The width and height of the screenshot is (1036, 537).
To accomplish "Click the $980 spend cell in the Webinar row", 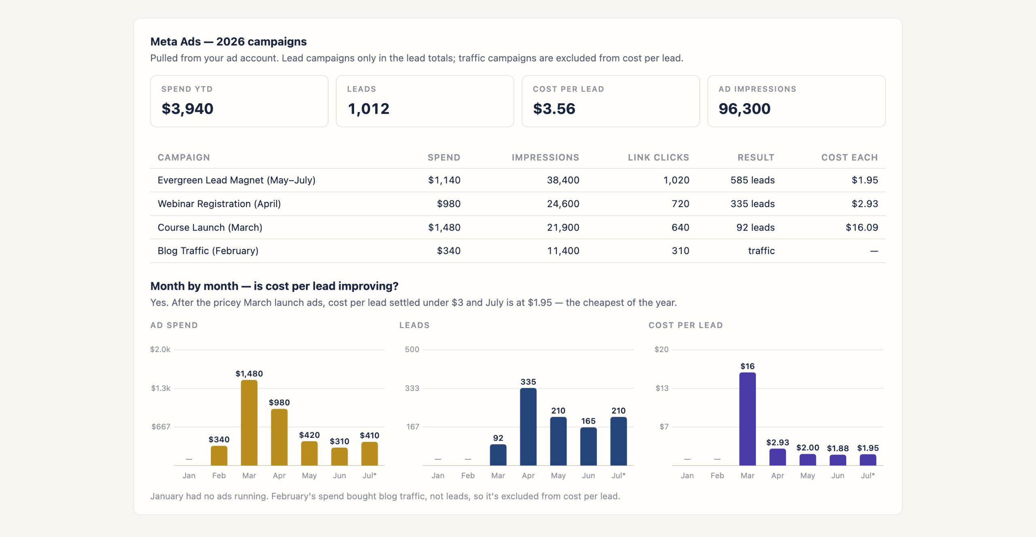I will (x=449, y=204).
